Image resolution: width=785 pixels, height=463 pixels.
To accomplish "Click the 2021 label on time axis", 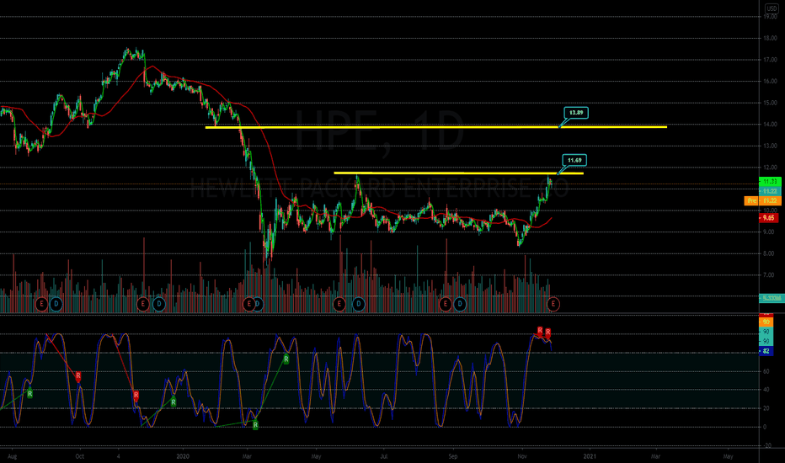I will click(x=590, y=456).
